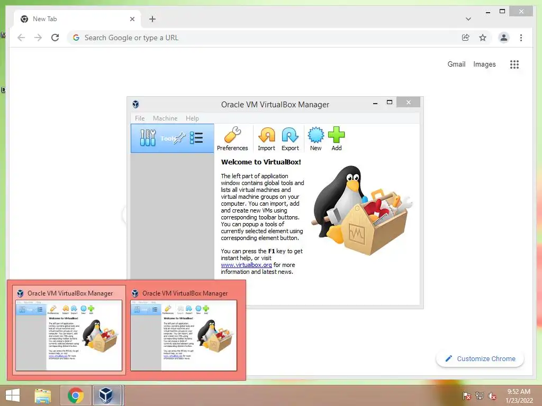
Task: Click the Chrome forward arrow
Action: [x=38, y=38]
